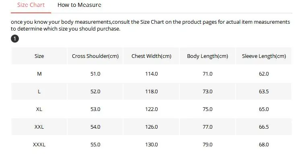Click the Sleeve Length(cm) column header
Image resolution: width=302 pixels, height=154 pixels.
point(264,56)
